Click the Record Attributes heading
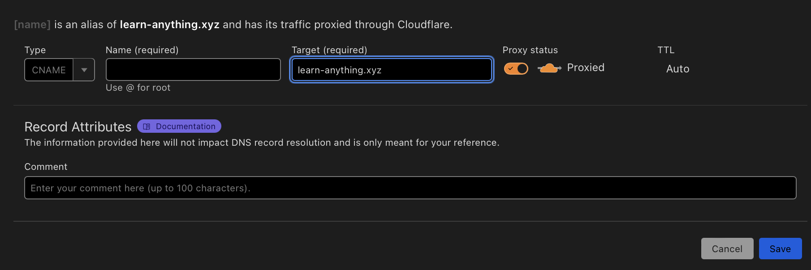The image size is (811, 270). coord(78,127)
